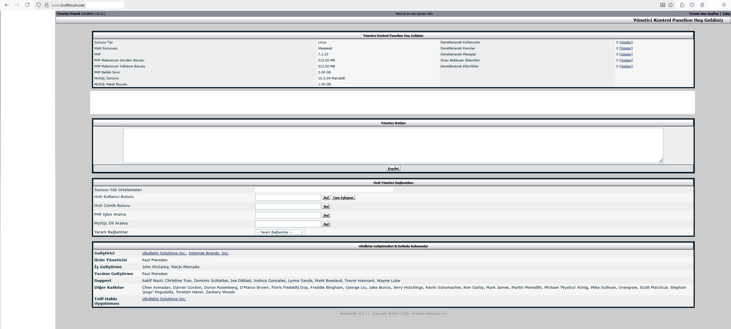This screenshot has width=731, height=329.
Task: Expand the Yararlı Bağlantılar dropdown
Action: pos(280,232)
